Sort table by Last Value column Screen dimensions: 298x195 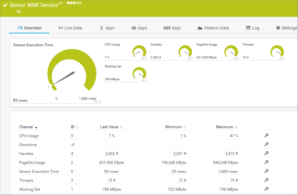click(111, 127)
